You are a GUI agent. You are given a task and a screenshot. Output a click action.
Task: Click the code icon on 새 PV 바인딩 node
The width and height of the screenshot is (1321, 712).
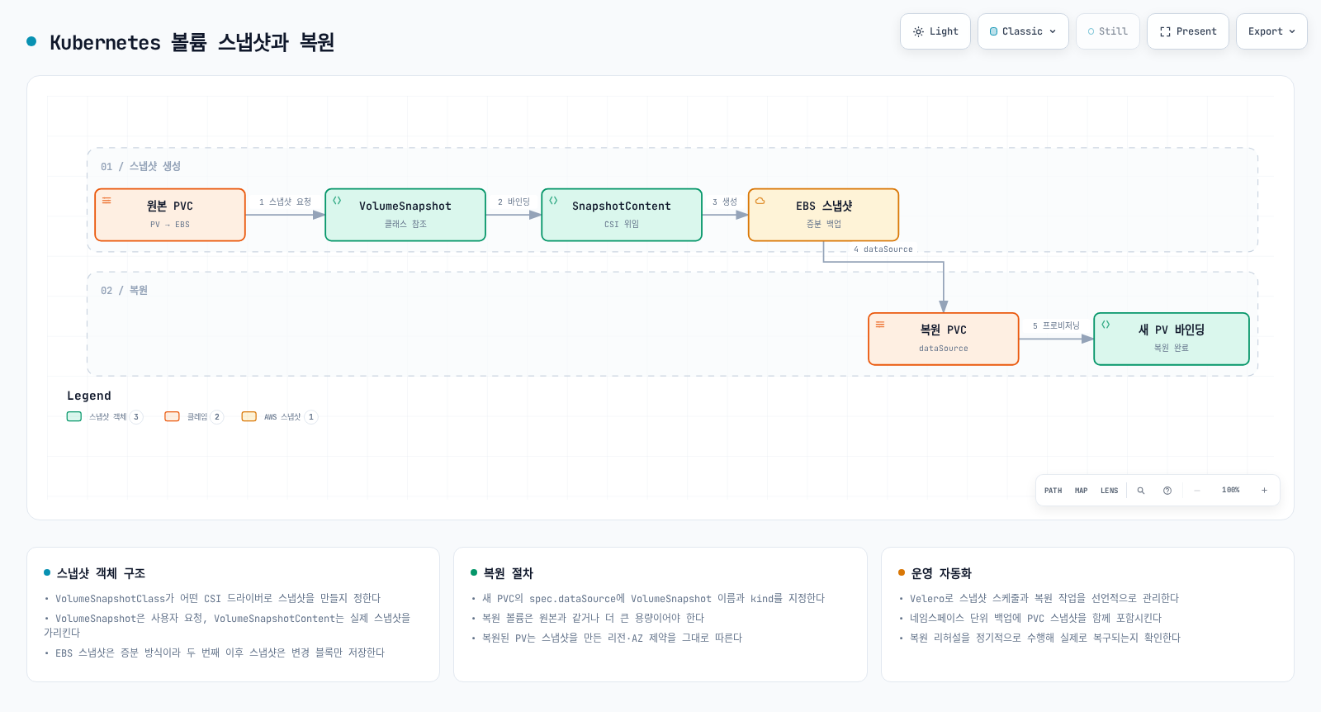(1106, 325)
